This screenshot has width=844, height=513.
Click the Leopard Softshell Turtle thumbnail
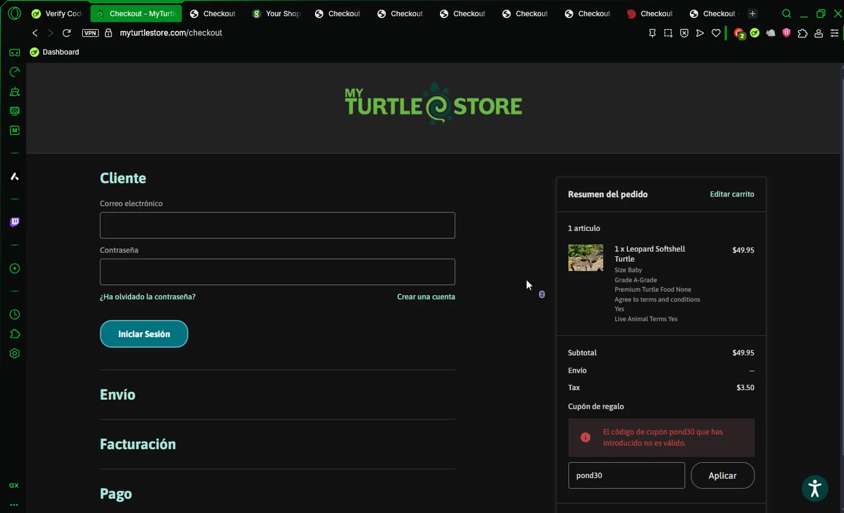click(x=585, y=258)
